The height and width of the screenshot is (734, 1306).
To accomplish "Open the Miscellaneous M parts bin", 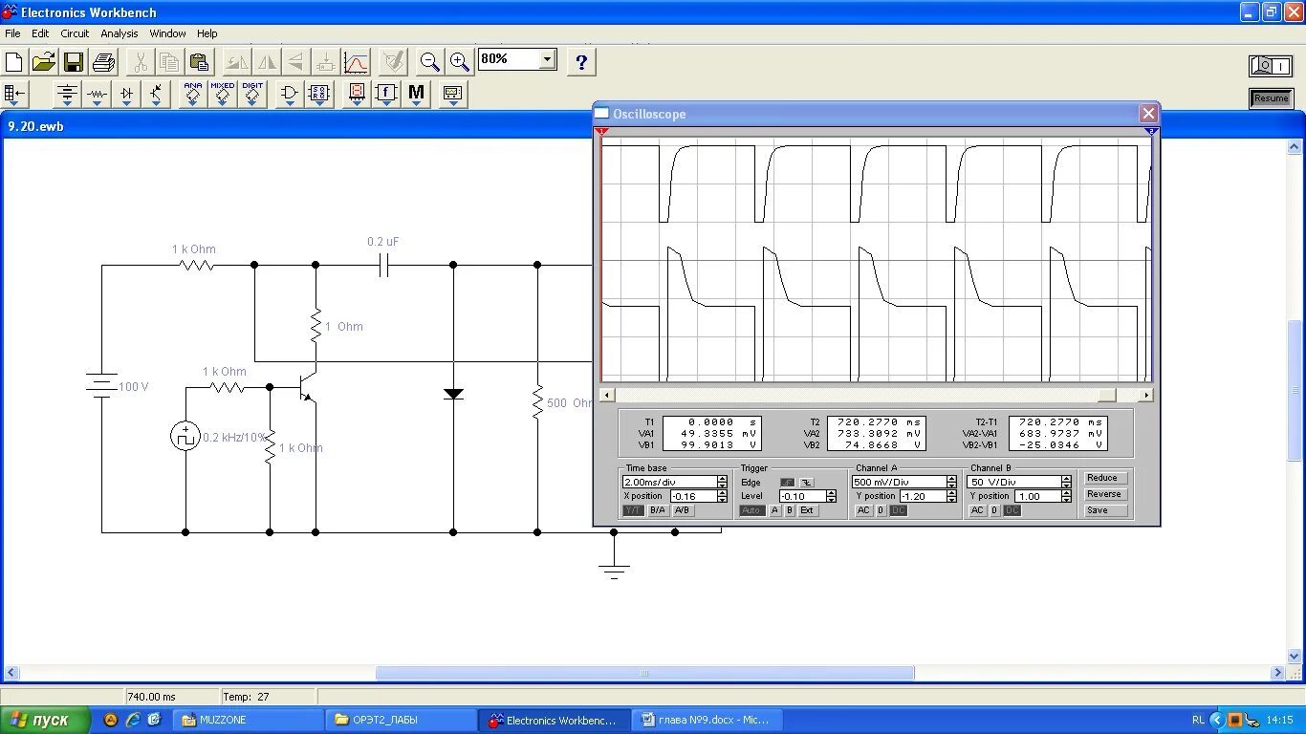I will coord(416,94).
